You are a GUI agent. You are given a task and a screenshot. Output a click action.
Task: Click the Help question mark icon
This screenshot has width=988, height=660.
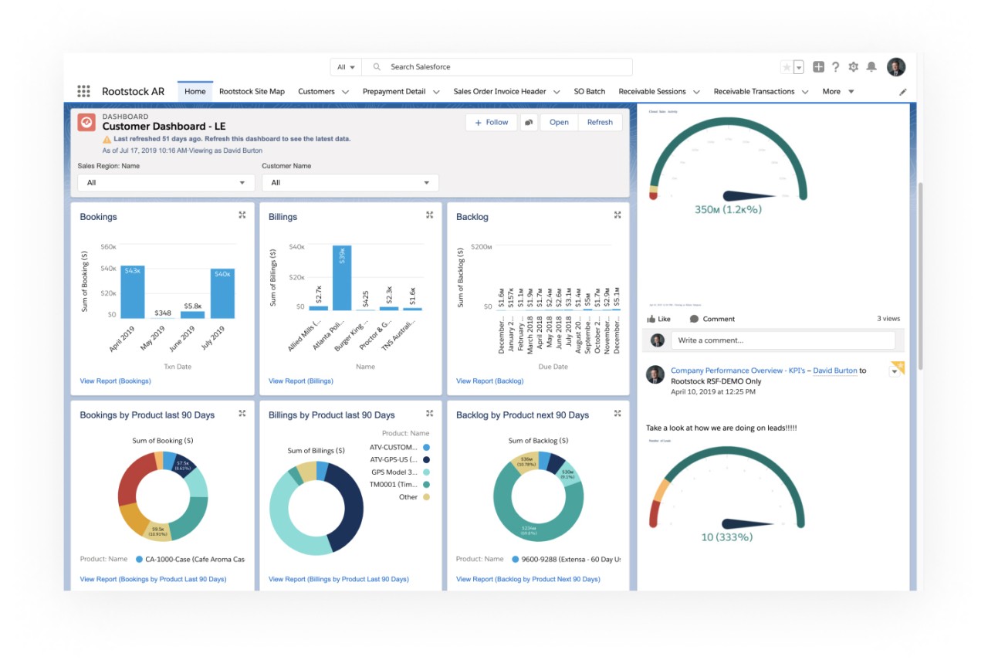pyautogui.click(x=835, y=67)
